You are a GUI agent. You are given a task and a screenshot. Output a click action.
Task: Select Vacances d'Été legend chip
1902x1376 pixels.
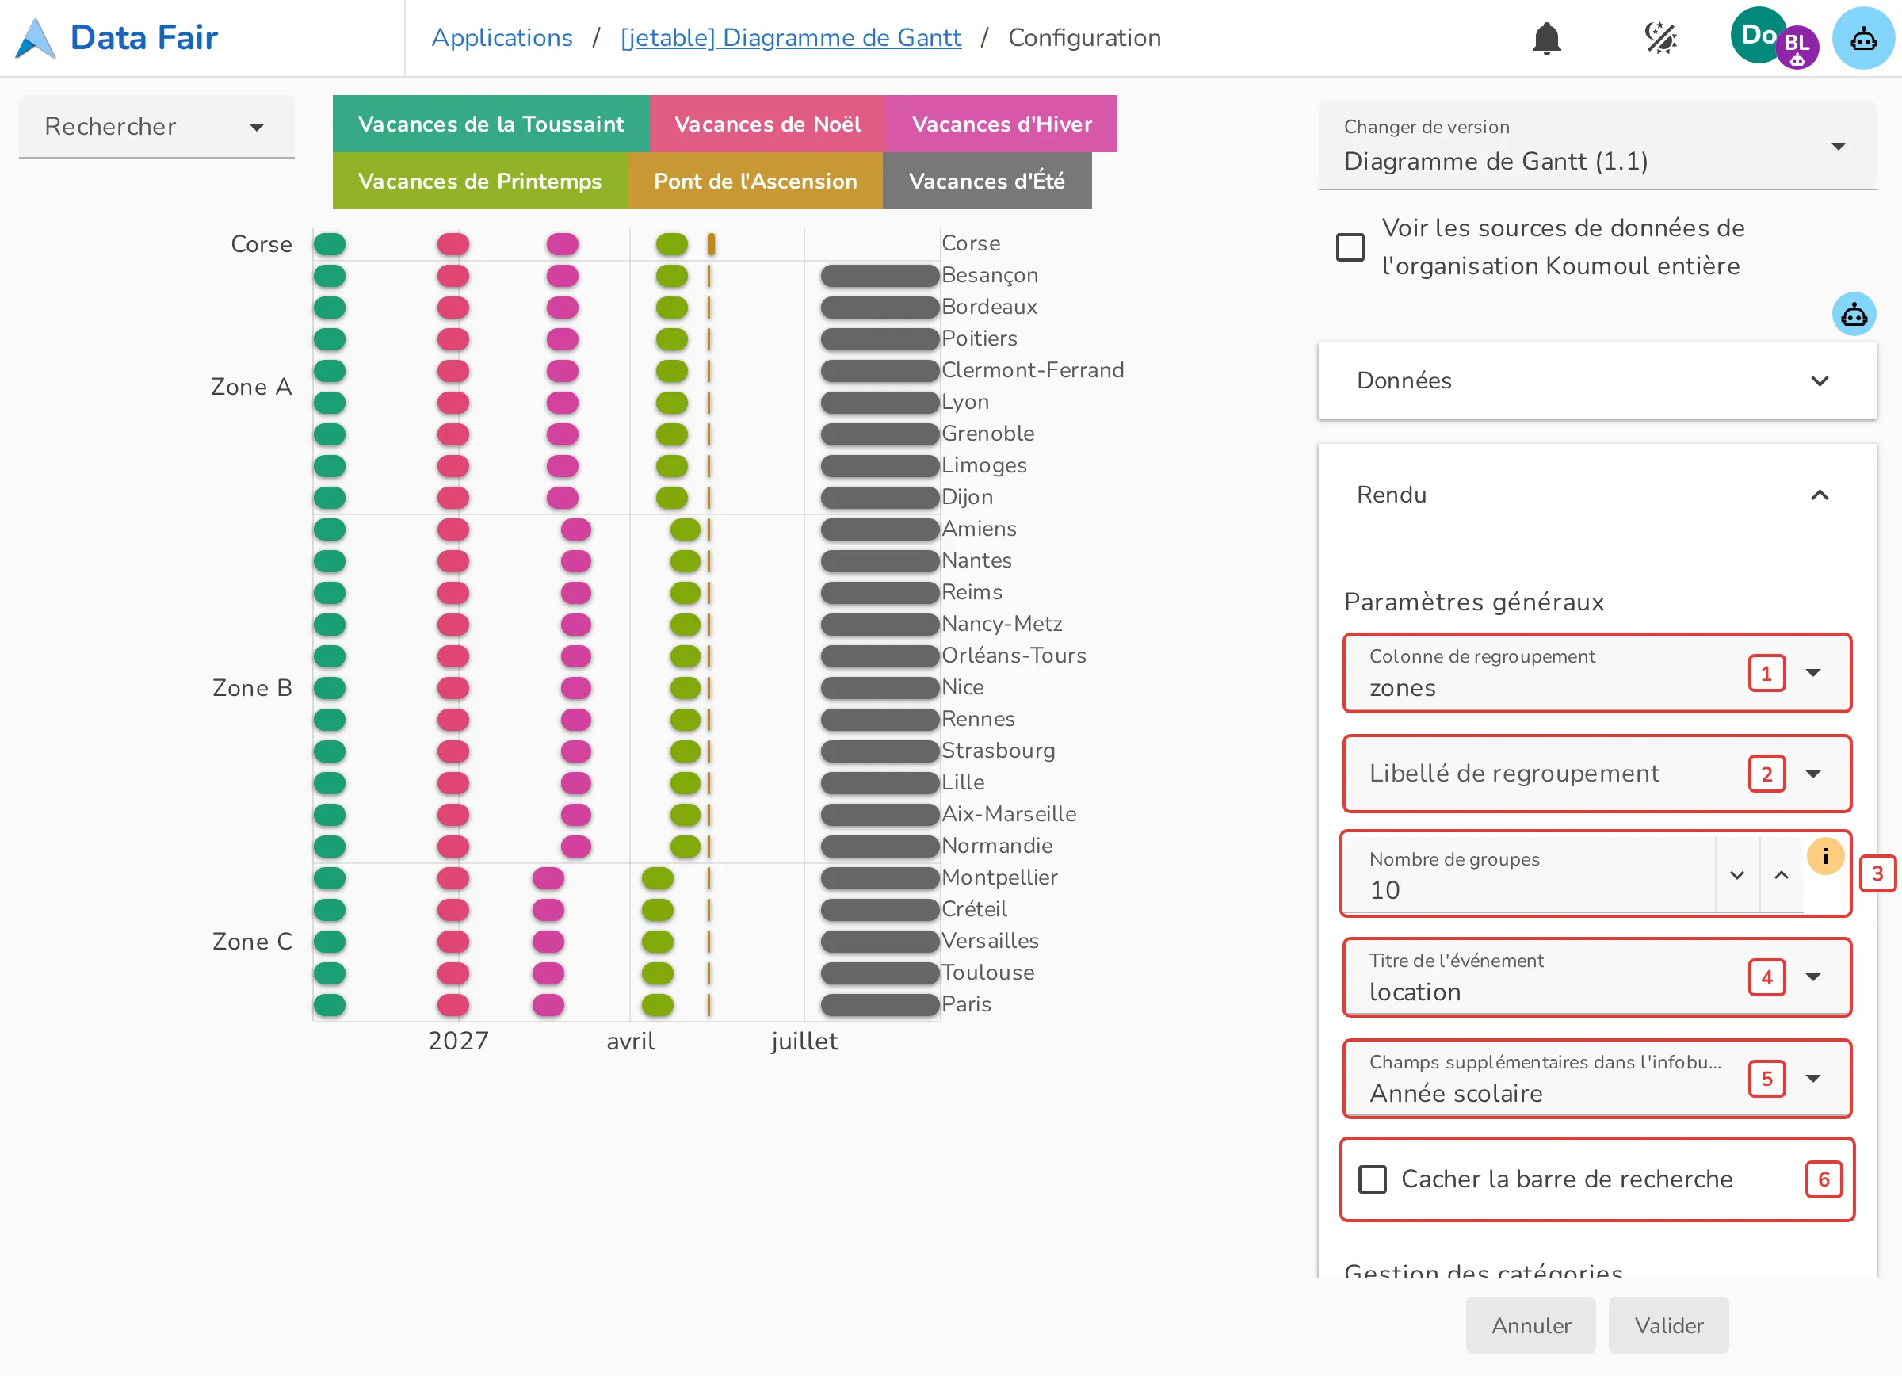986,182
